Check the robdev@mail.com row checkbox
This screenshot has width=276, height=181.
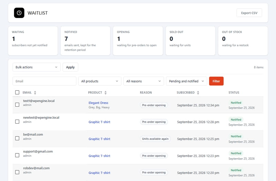point(17,172)
